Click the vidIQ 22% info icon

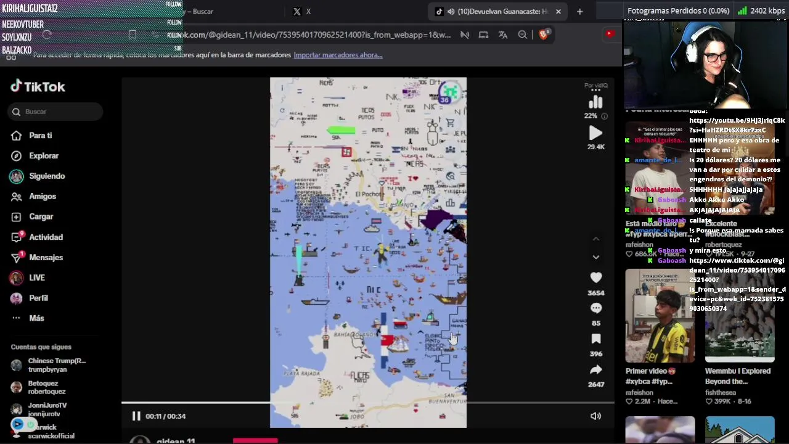click(604, 116)
